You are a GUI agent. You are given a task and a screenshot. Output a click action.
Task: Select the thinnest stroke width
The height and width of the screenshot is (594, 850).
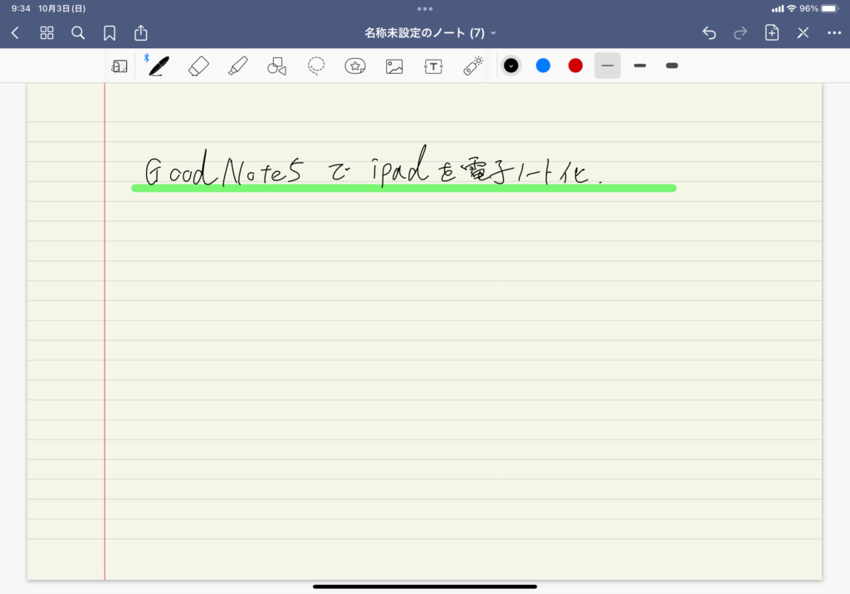[607, 66]
